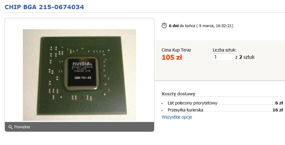This screenshot has height=145, width=285.
Task: Click the magnifier icon beside Powiększ
Action: coord(10,127)
